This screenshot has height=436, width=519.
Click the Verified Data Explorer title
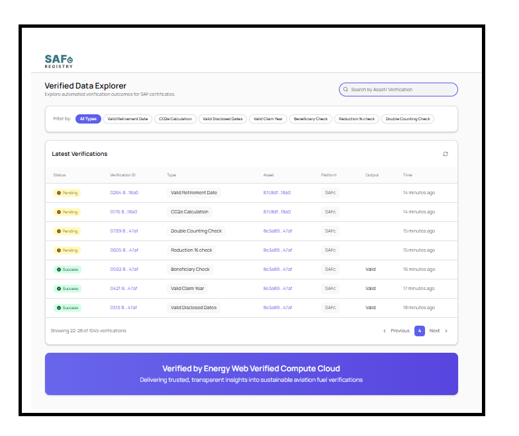pyautogui.click(x=85, y=86)
